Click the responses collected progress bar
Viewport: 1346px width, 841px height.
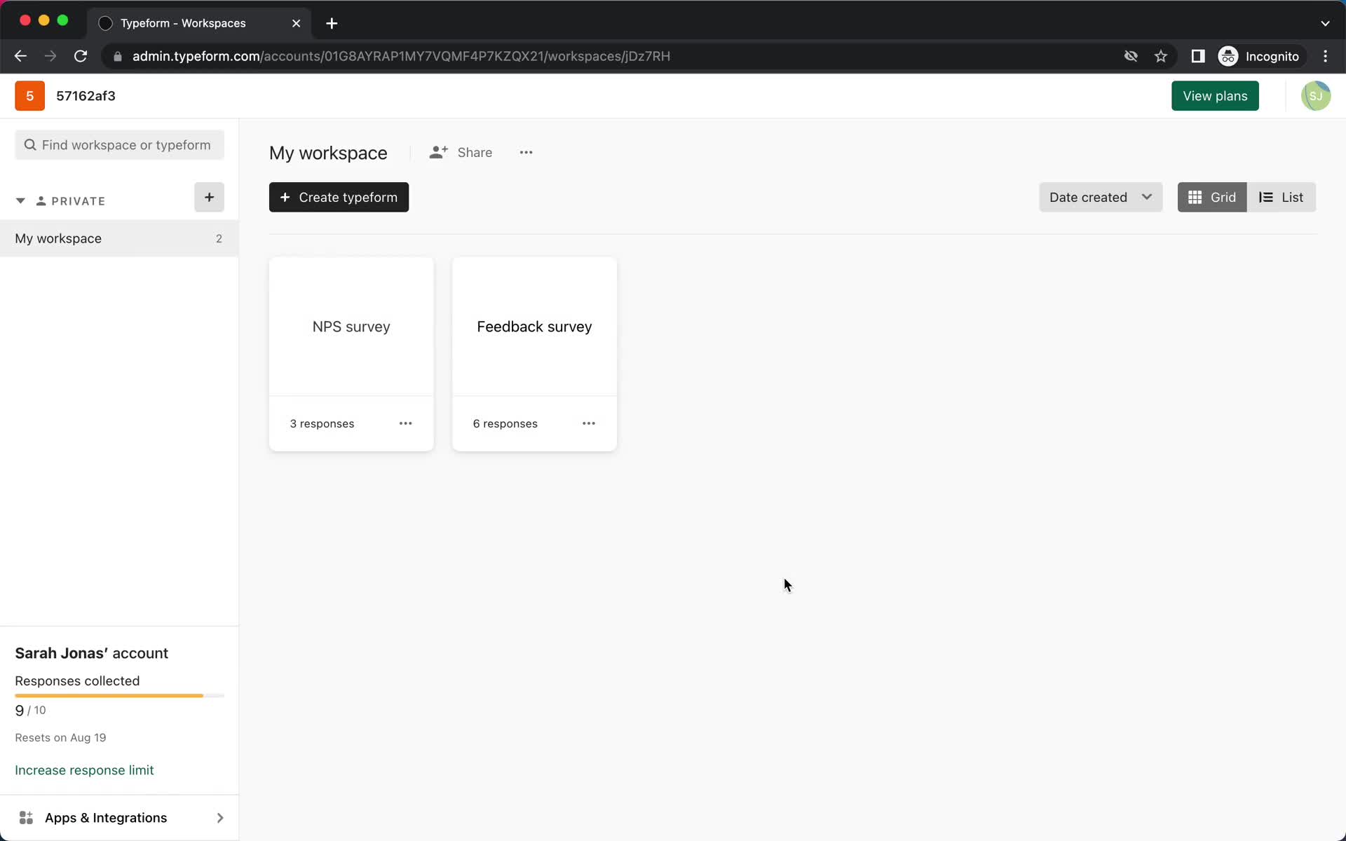point(118,695)
